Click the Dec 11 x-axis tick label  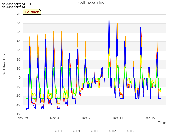(x=118, y=118)
